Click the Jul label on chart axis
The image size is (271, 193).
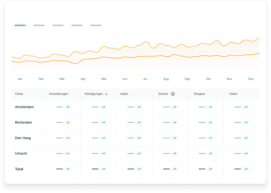point(145,79)
